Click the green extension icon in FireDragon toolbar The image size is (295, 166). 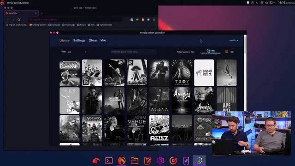tap(132, 19)
